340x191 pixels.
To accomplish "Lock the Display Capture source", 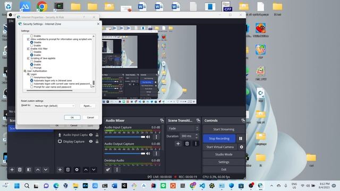I will point(97,142).
